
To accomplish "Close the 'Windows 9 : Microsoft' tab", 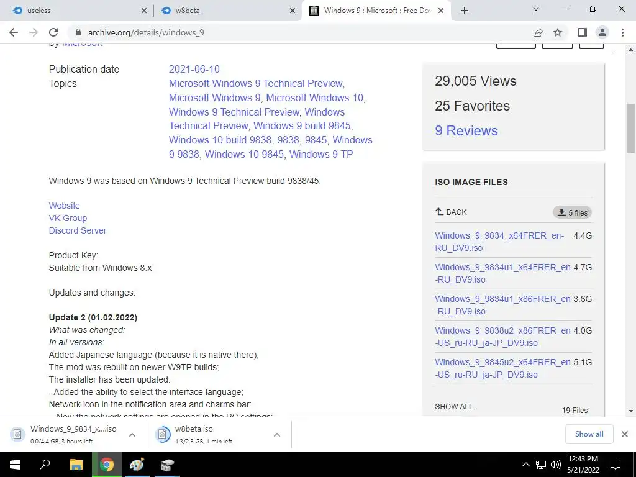I will pos(442,11).
